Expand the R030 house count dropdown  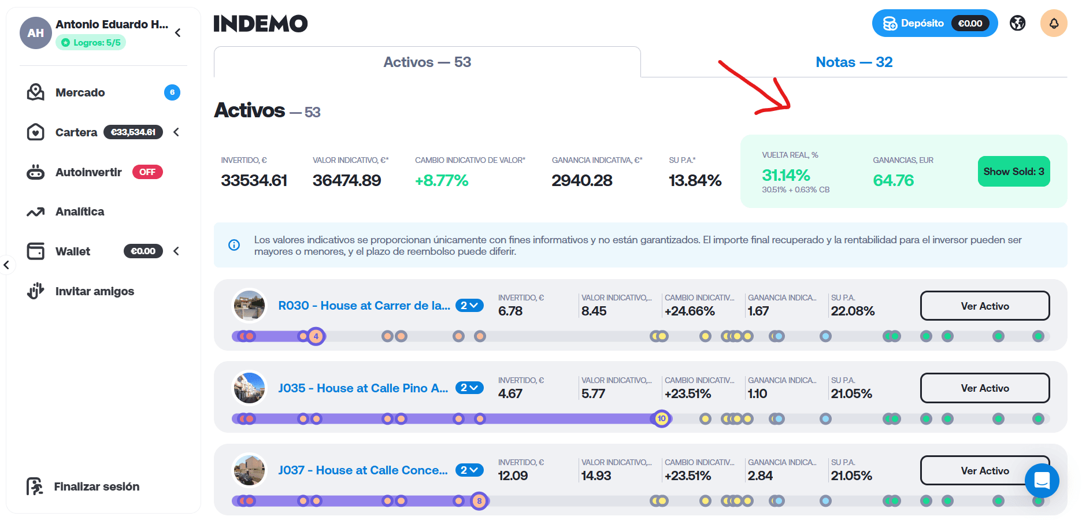(x=469, y=306)
